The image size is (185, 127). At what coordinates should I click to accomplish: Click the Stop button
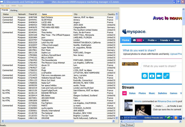click(x=123, y=125)
